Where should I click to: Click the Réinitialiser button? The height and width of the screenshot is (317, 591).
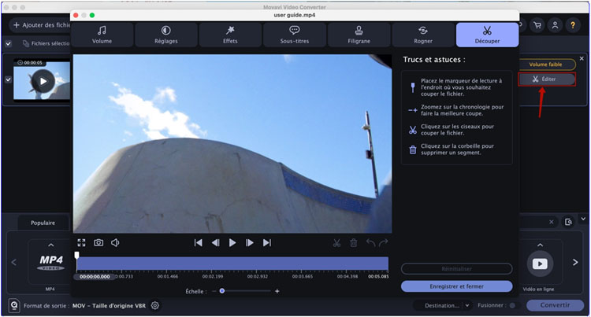456,269
